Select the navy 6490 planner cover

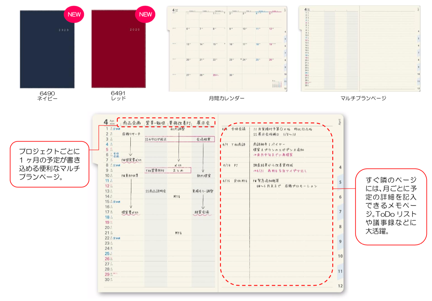pyautogui.click(x=47, y=49)
